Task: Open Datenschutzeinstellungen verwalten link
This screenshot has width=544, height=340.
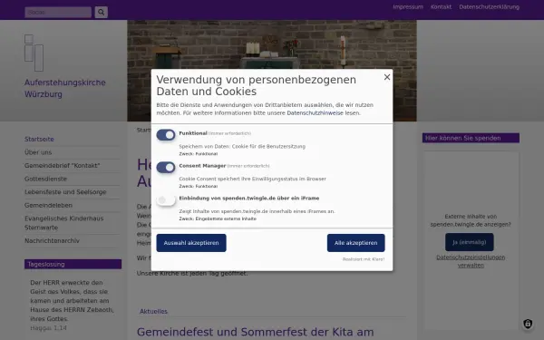Action: point(471,261)
